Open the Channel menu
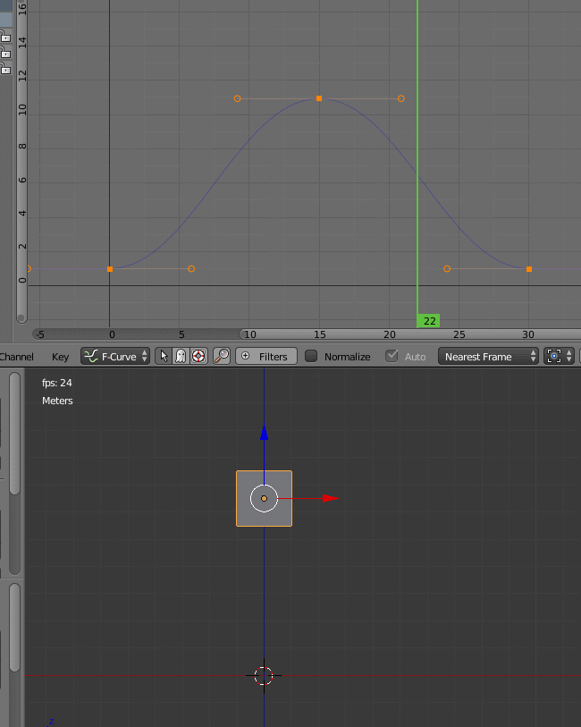Viewport: 581px width, 727px height. (x=17, y=357)
